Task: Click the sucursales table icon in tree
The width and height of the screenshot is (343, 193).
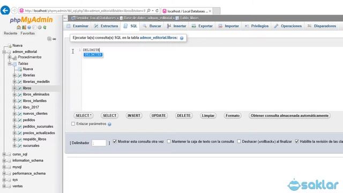Action: (x=20, y=146)
